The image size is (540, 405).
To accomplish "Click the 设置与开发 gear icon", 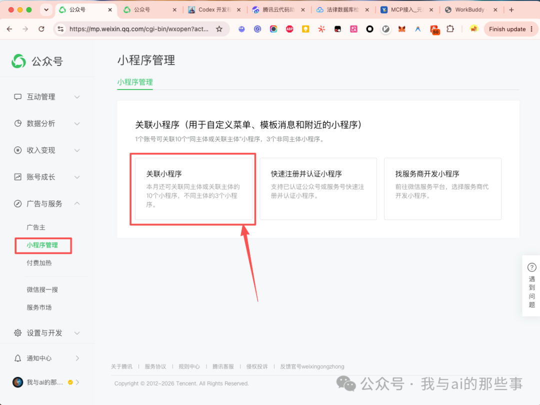I will [17, 332].
